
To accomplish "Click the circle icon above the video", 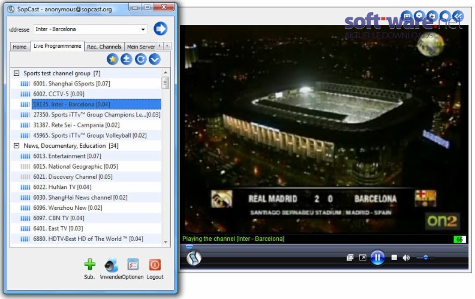I will tap(445, 16).
